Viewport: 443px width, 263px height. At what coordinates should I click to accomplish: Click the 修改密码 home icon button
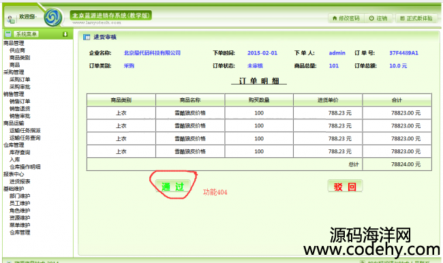[x=346, y=18]
